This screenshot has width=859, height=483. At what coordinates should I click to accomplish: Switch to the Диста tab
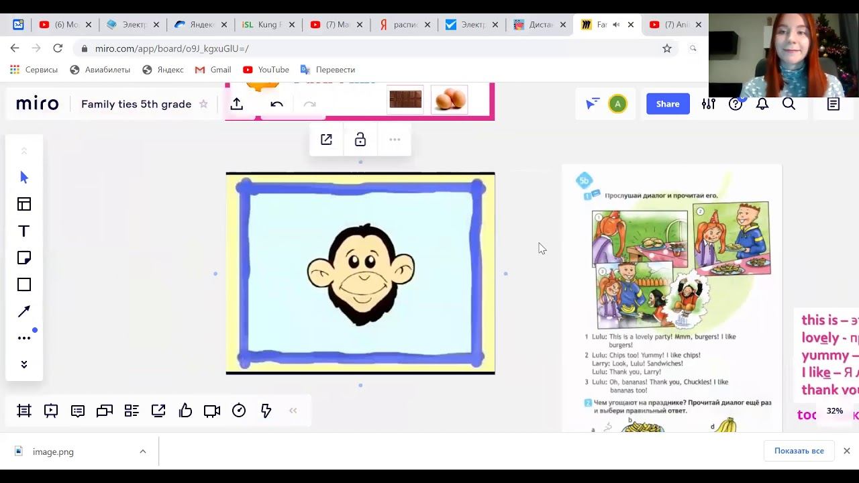(x=540, y=25)
